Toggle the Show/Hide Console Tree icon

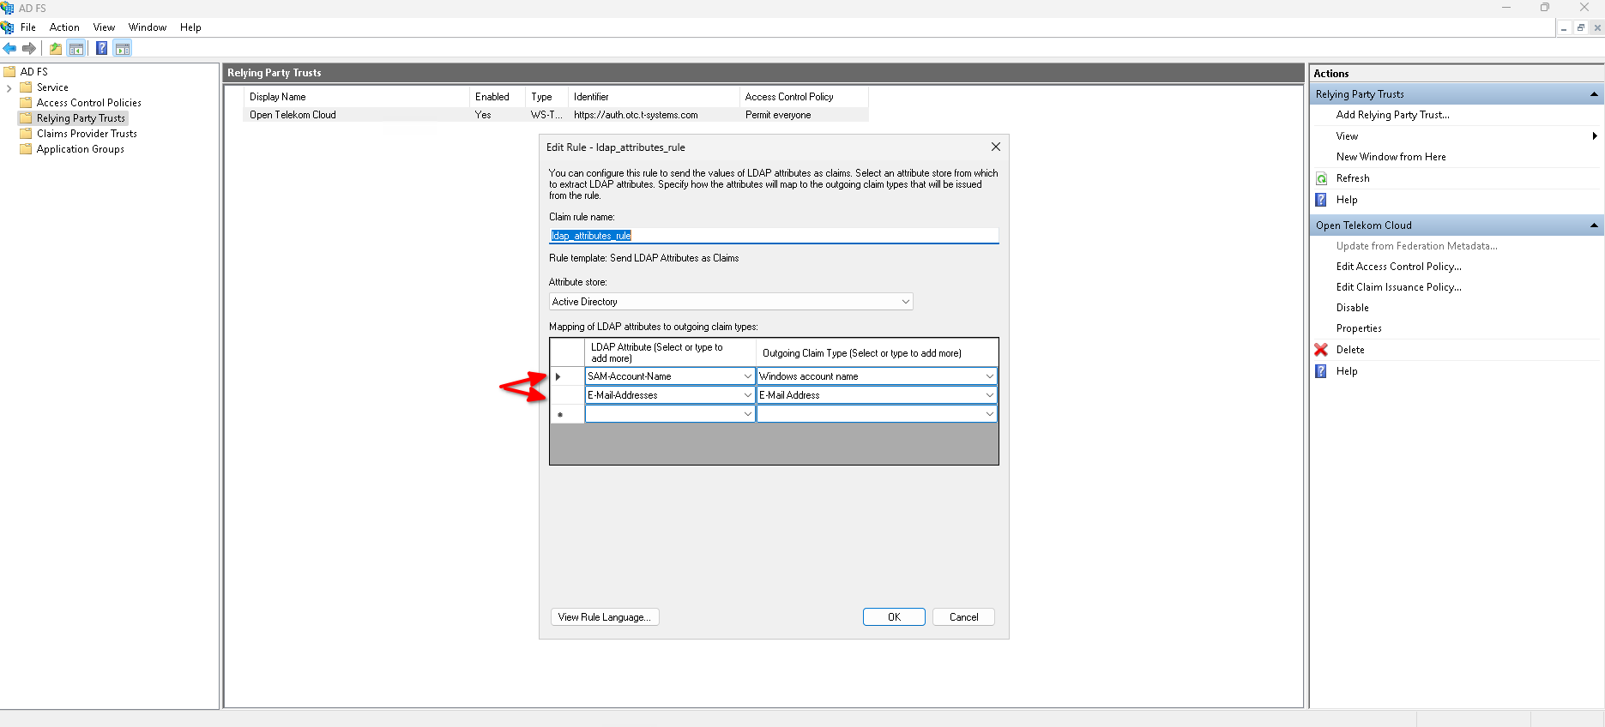(x=76, y=49)
